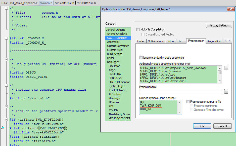
Task: Select the Preprocessor tab
Action: (196, 41)
